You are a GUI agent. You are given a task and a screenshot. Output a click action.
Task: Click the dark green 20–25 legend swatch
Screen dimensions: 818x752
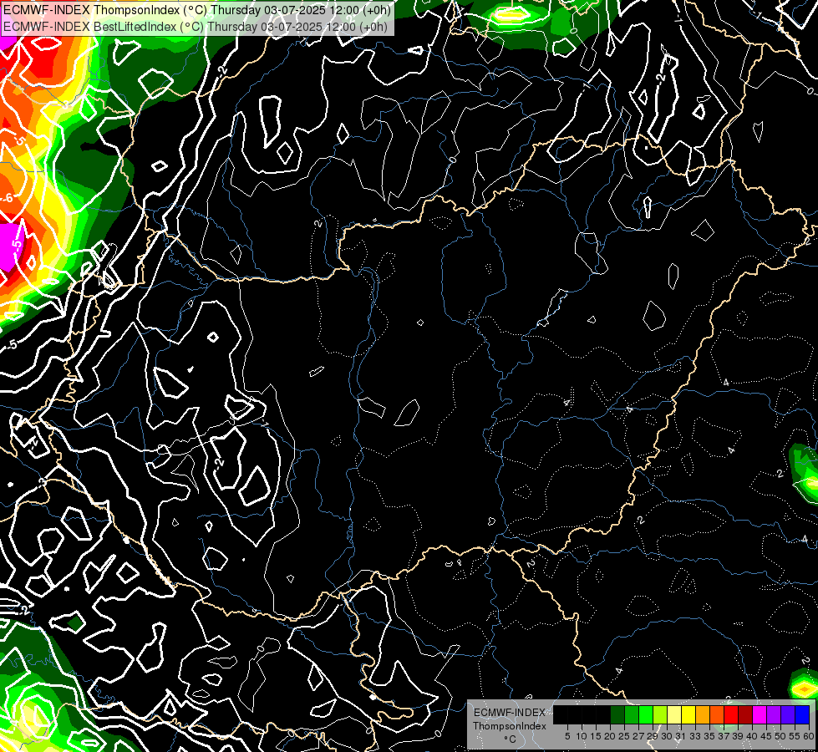617,714
